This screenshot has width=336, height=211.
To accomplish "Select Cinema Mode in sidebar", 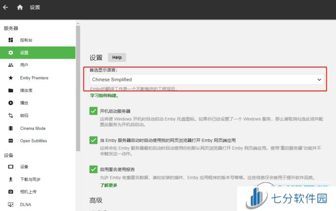I will click(x=38, y=128).
